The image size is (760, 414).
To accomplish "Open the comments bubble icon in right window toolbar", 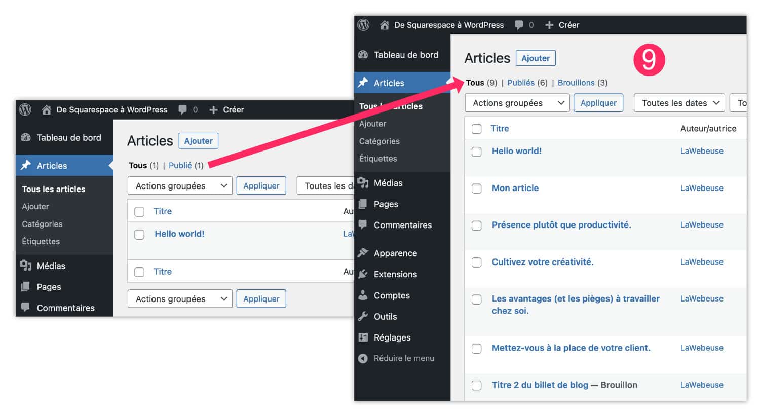I will click(519, 25).
